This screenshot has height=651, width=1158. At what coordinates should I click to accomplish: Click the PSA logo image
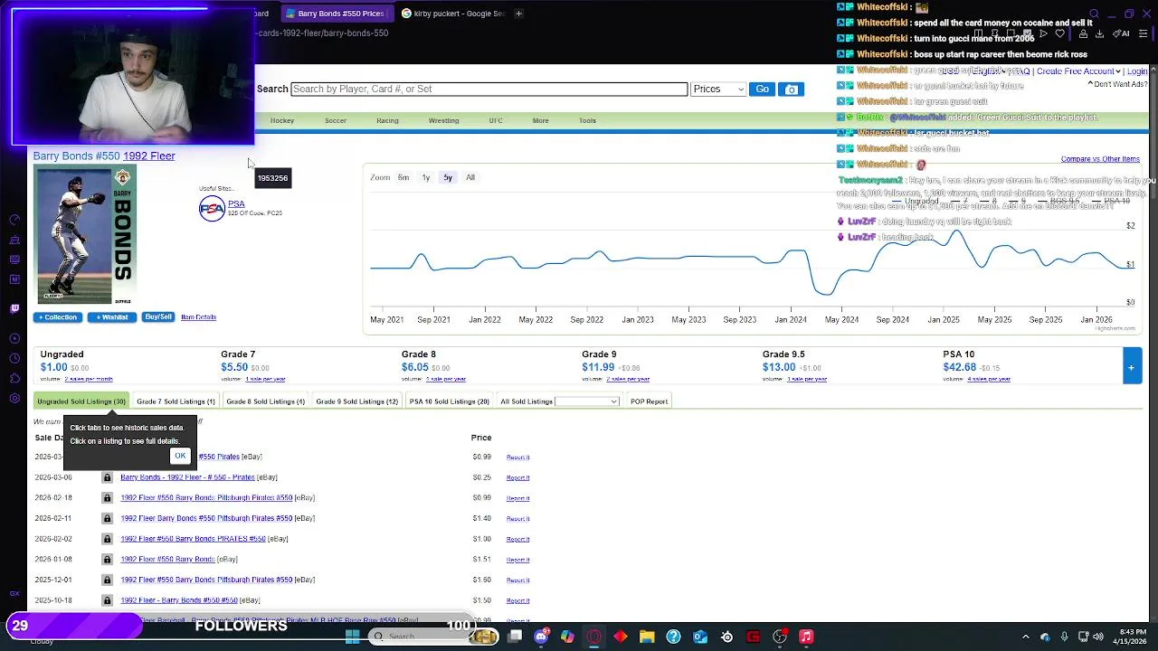pos(212,209)
